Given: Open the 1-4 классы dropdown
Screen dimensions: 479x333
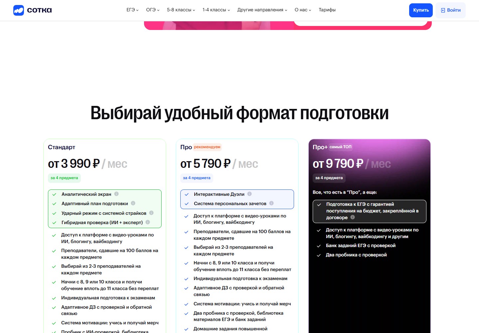Looking at the screenshot, I should 216,10.
